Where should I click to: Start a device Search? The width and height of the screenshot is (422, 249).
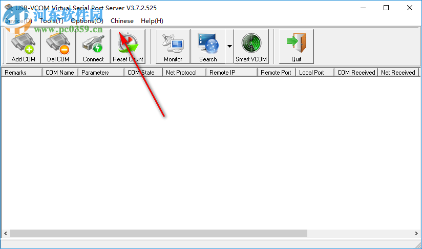[x=208, y=47]
